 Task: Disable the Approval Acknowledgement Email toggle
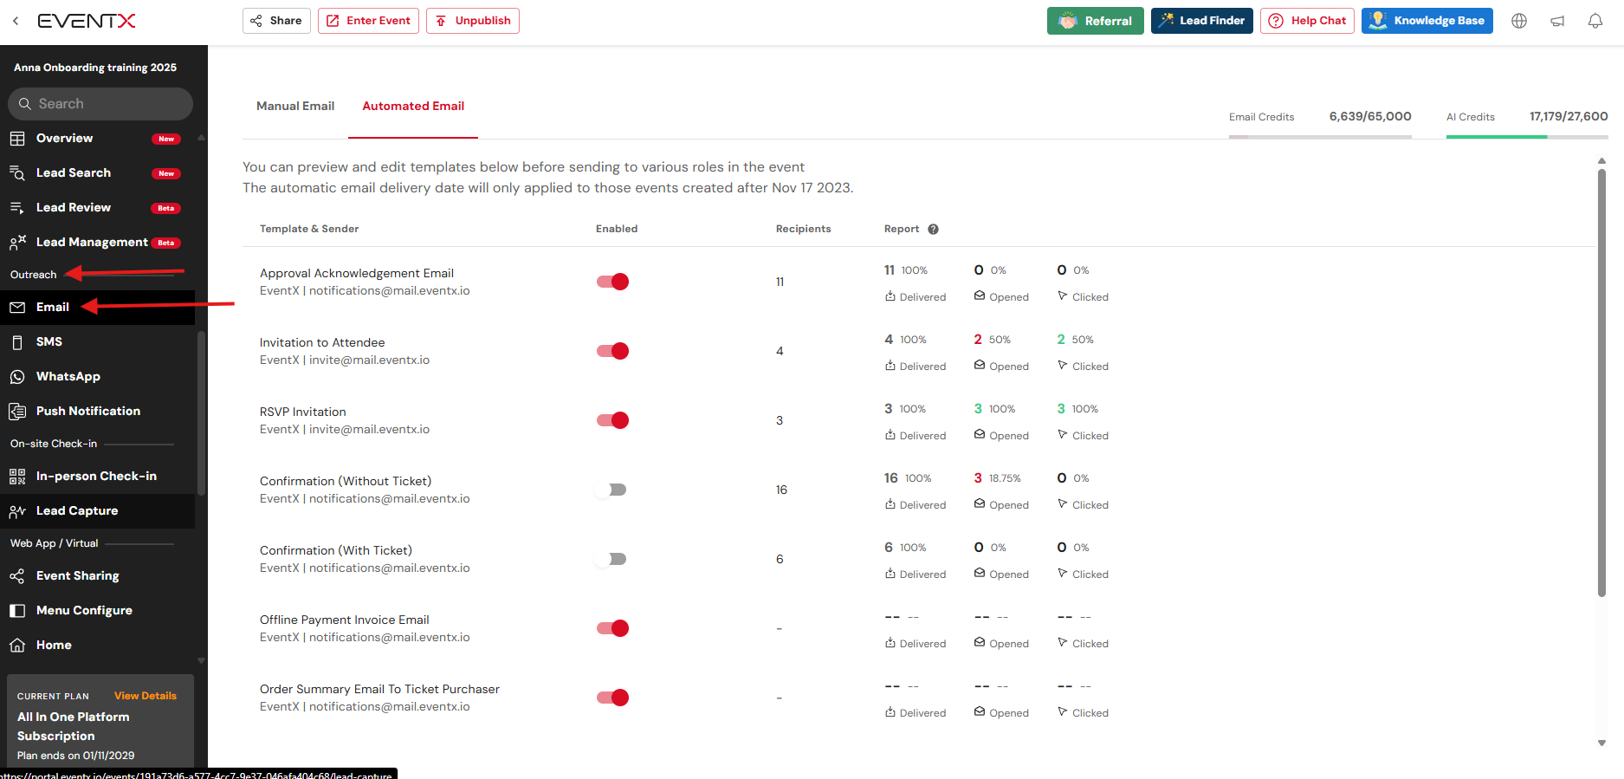[x=612, y=282]
